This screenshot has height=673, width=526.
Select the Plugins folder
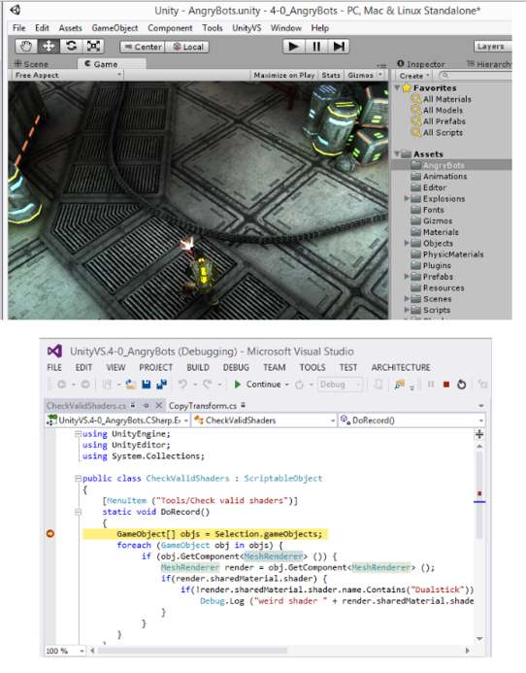pyautogui.click(x=437, y=266)
